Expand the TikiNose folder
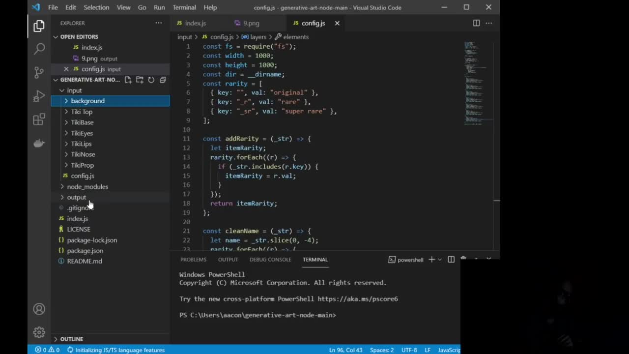The image size is (629, 354). pyautogui.click(x=83, y=154)
